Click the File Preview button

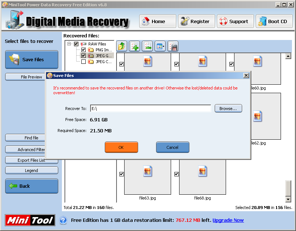tap(25, 77)
